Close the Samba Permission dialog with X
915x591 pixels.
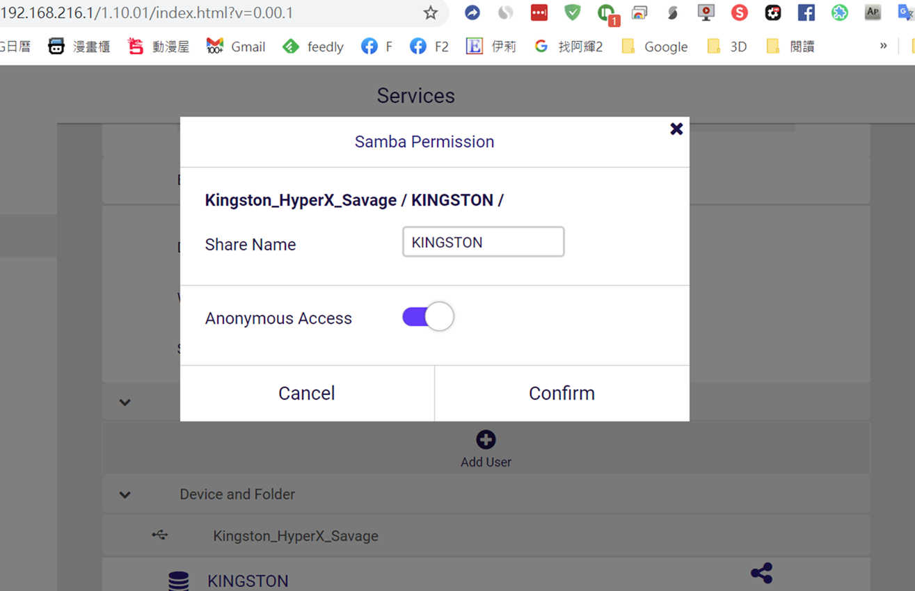coord(676,129)
